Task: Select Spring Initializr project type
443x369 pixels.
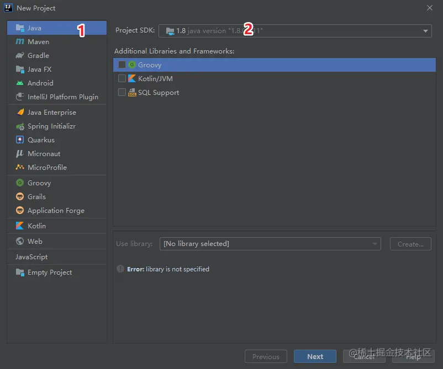Action: 57,126
